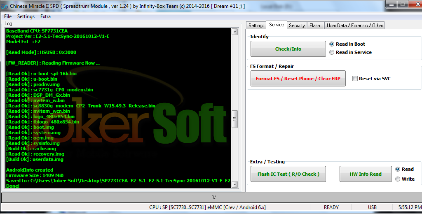Click the log scrollbar thumb
Image resolution: width=422 pixels, height=214 pixels.
pyautogui.click(x=234, y=119)
